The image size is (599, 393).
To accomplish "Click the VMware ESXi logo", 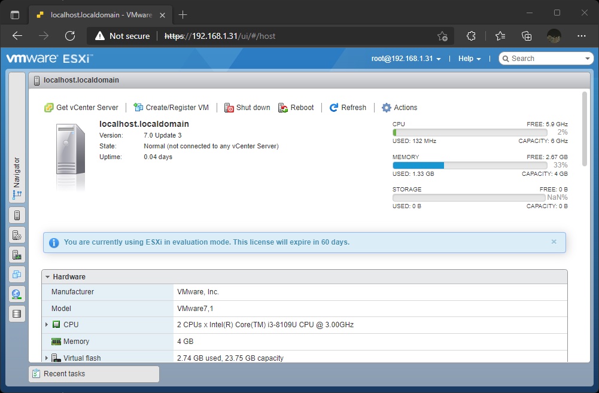I will click(x=50, y=59).
